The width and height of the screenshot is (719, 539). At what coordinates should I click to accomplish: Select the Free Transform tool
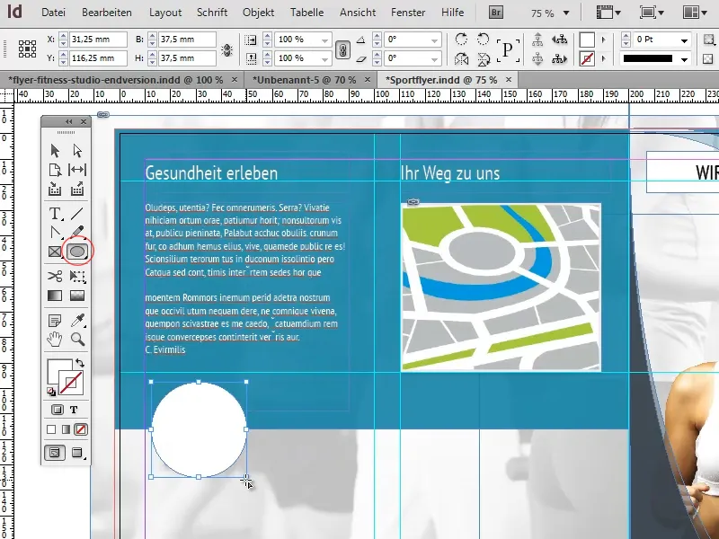(x=77, y=276)
